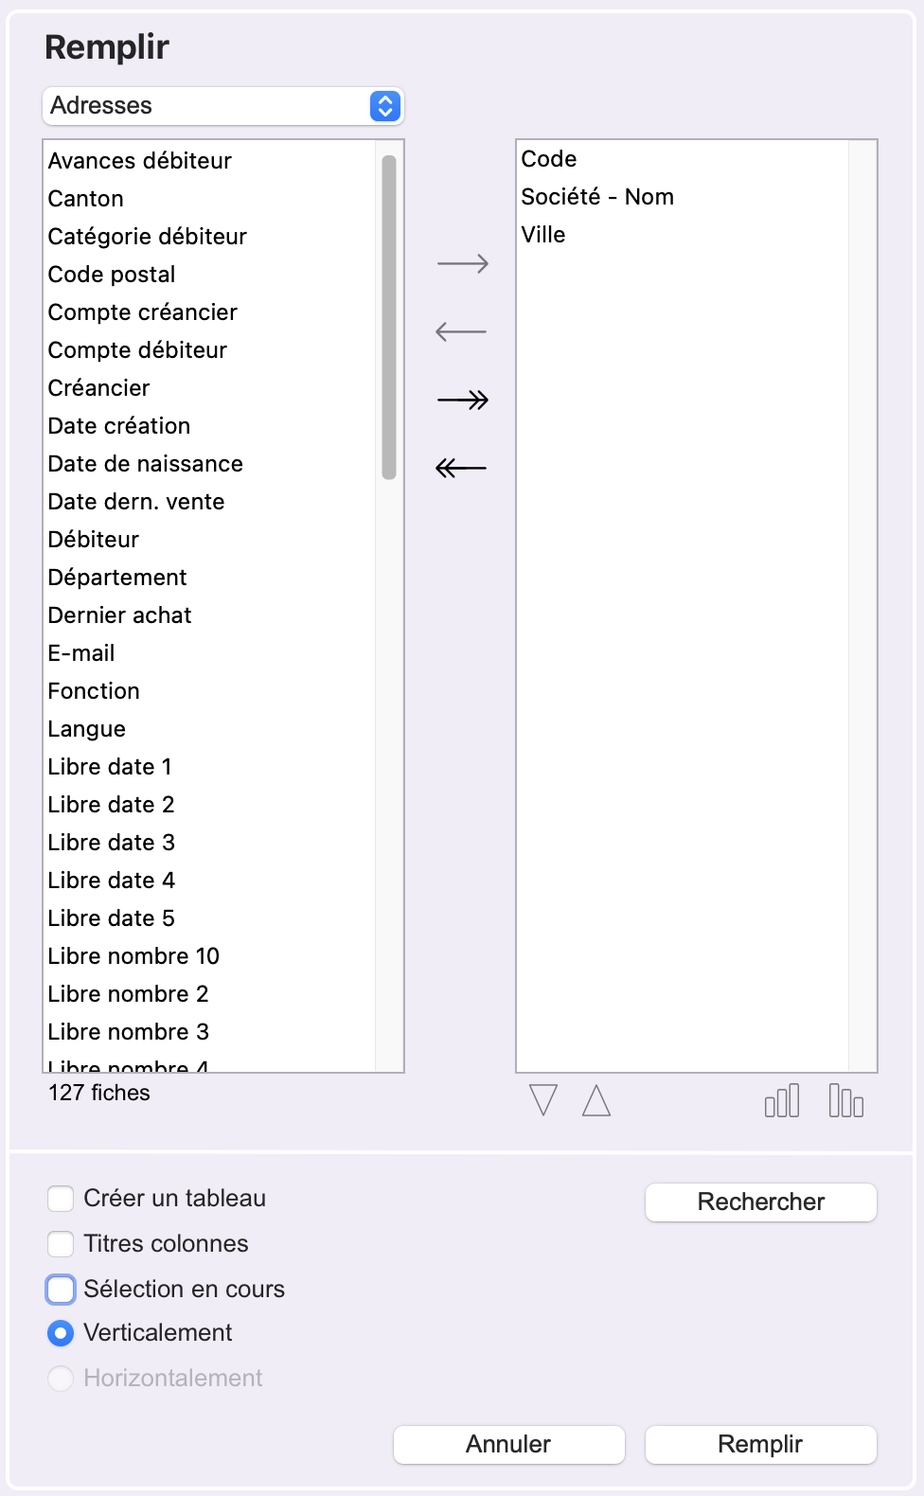Viewport: 924px width, 1496px height.
Task: Check the Titres colonnes option
Action: pyautogui.click(x=62, y=1244)
